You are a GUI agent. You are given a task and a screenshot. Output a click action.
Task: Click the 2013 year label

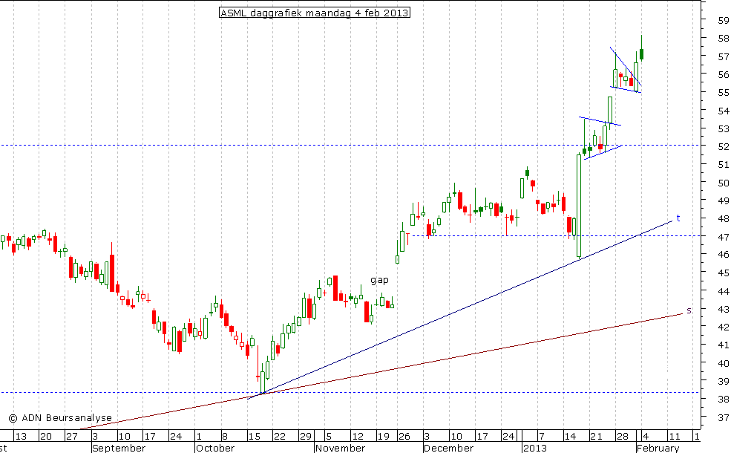click(535, 449)
